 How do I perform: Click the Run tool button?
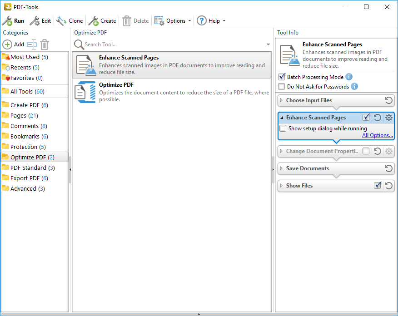[x=13, y=21]
